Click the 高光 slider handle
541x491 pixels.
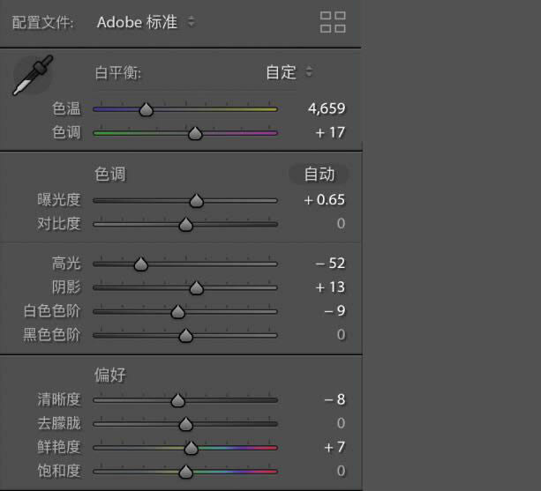(x=140, y=264)
